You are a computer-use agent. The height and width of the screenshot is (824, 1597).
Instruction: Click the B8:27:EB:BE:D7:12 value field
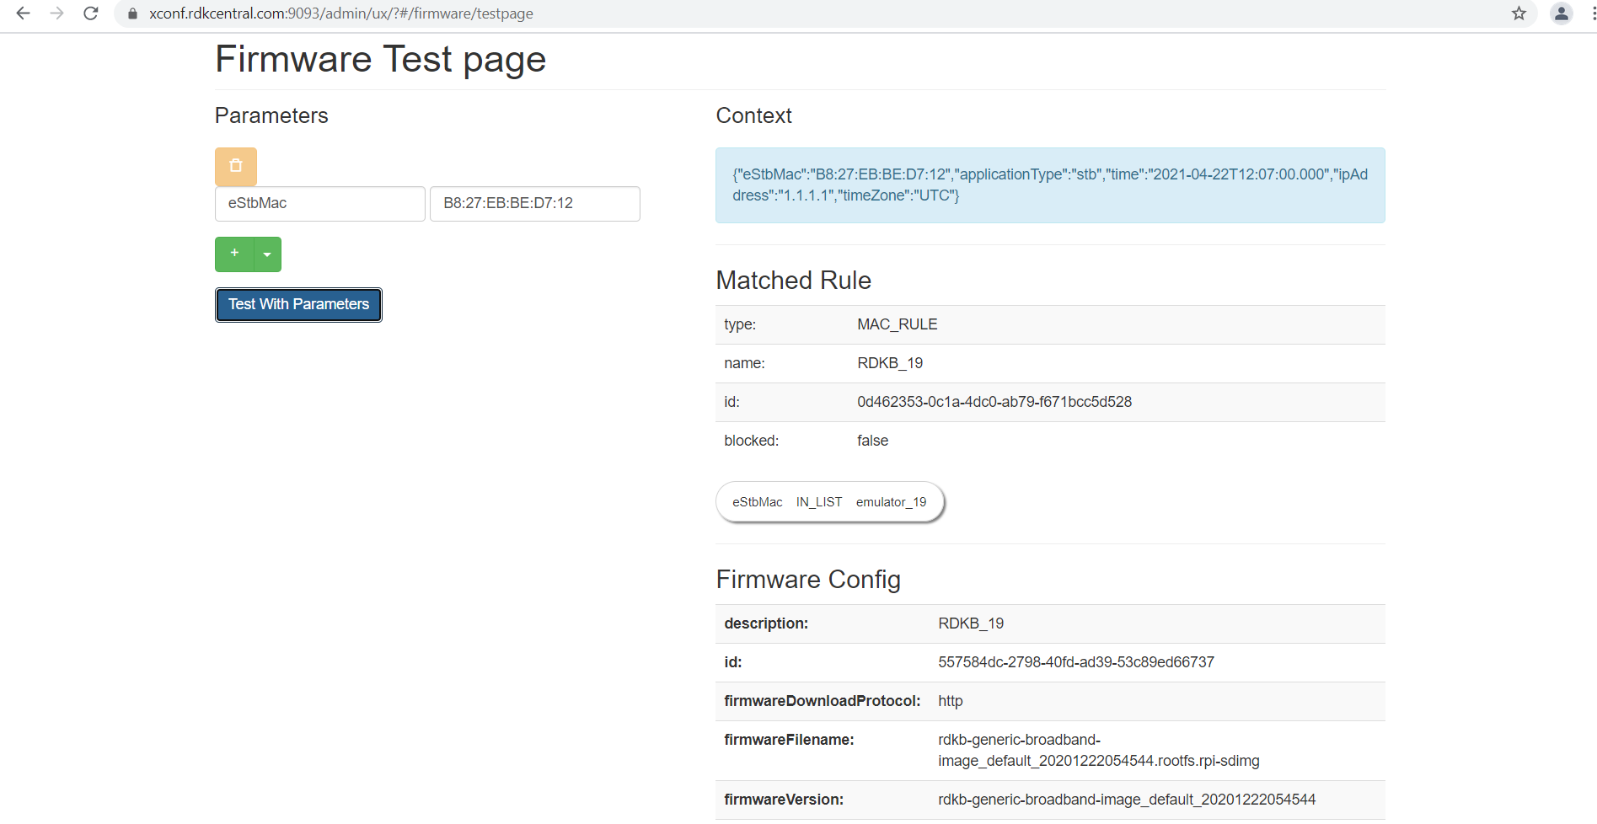tap(534, 204)
